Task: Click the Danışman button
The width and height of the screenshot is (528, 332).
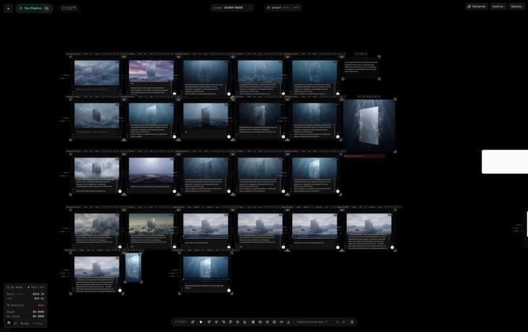Action: tap(476, 7)
